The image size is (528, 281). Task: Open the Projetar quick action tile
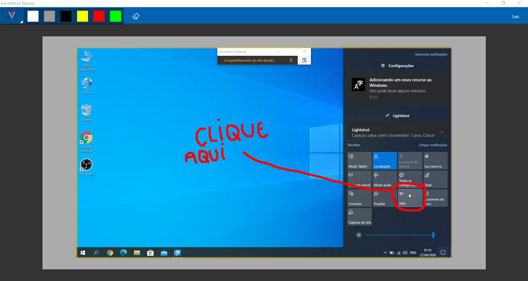coord(385,198)
